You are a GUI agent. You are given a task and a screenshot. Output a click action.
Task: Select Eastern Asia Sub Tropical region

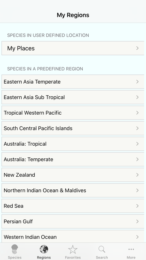73,97
